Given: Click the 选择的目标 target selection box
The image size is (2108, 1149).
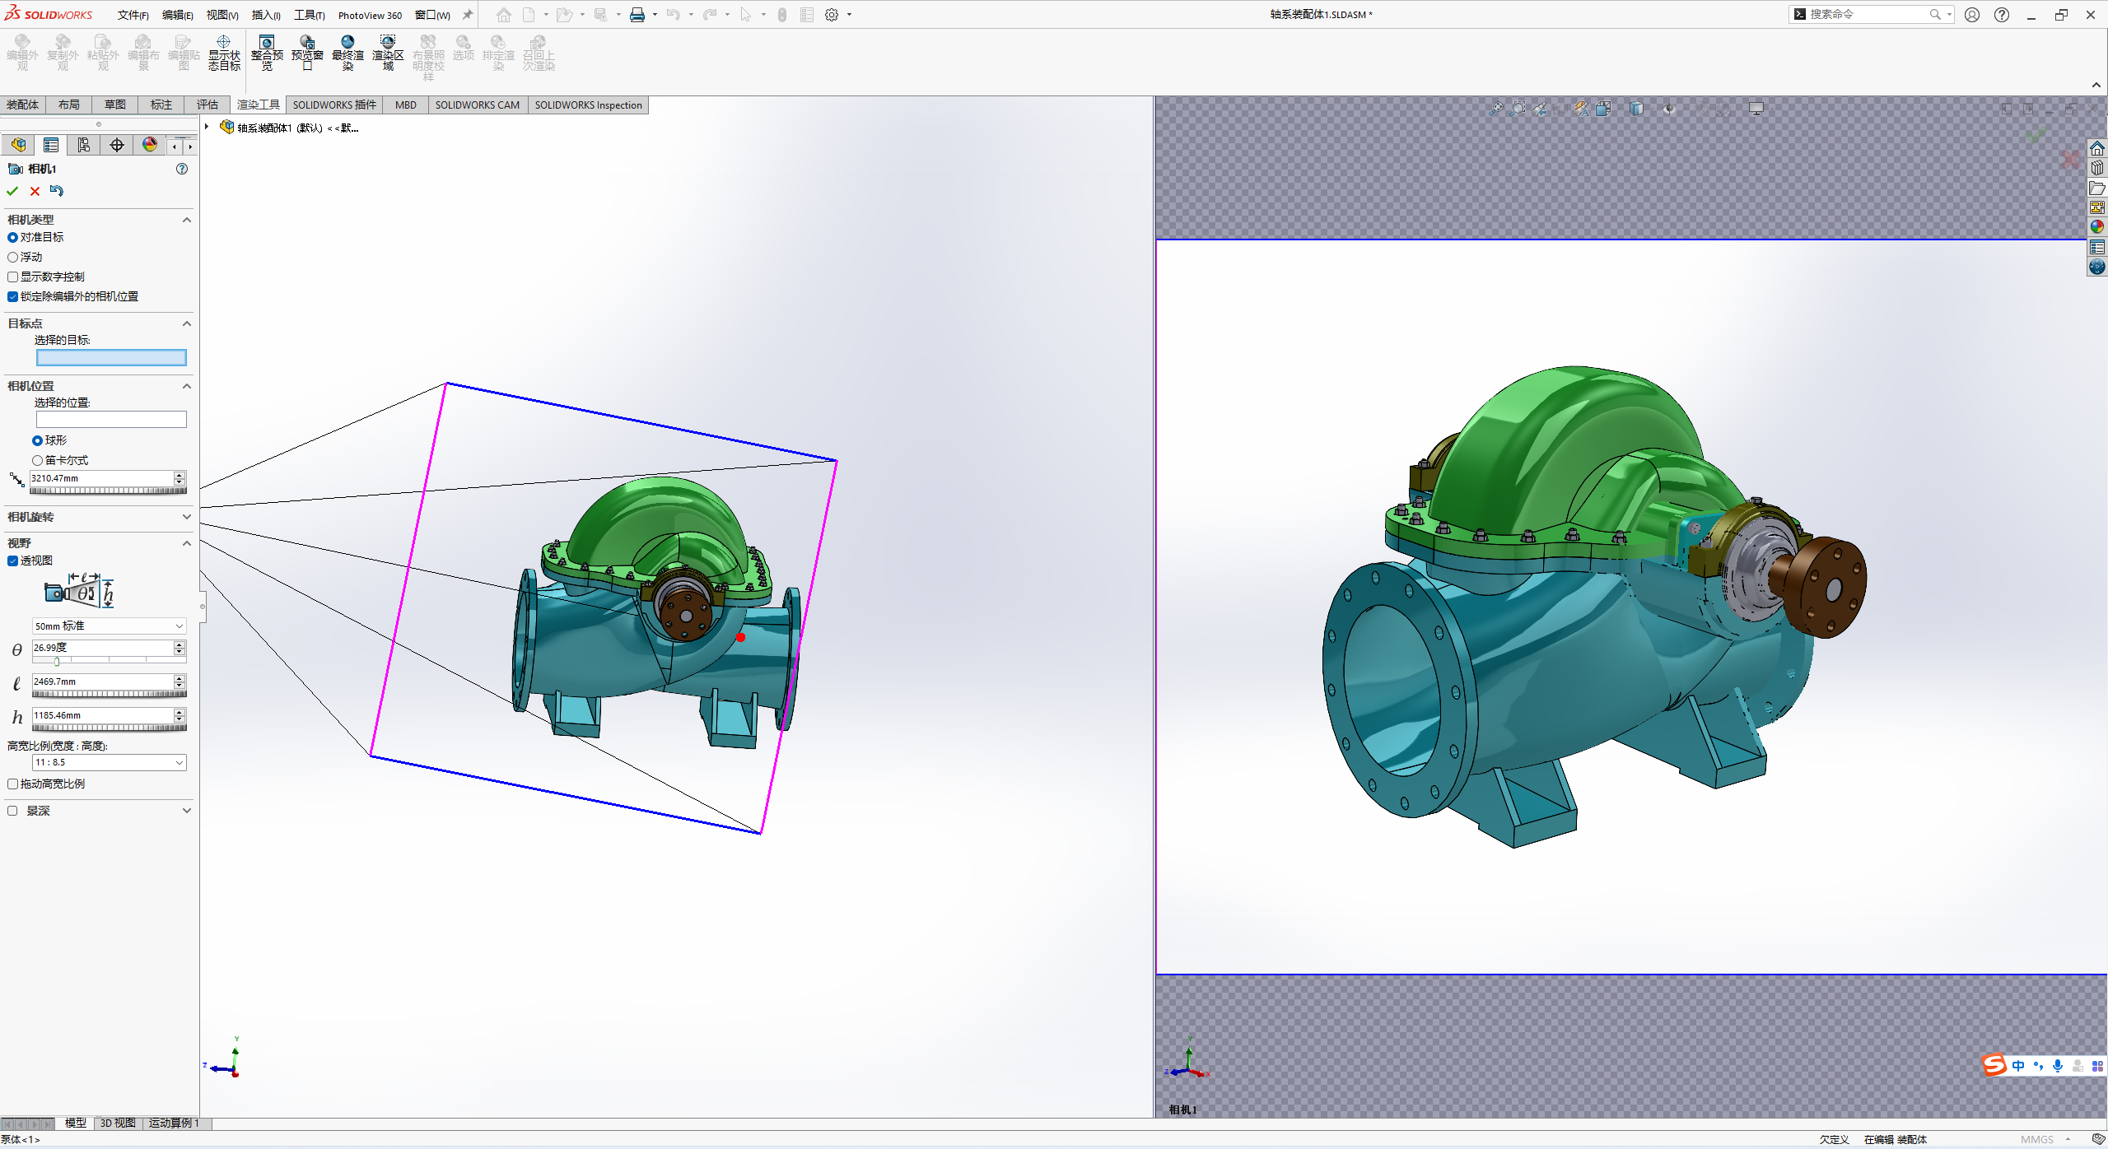Looking at the screenshot, I should [111, 357].
